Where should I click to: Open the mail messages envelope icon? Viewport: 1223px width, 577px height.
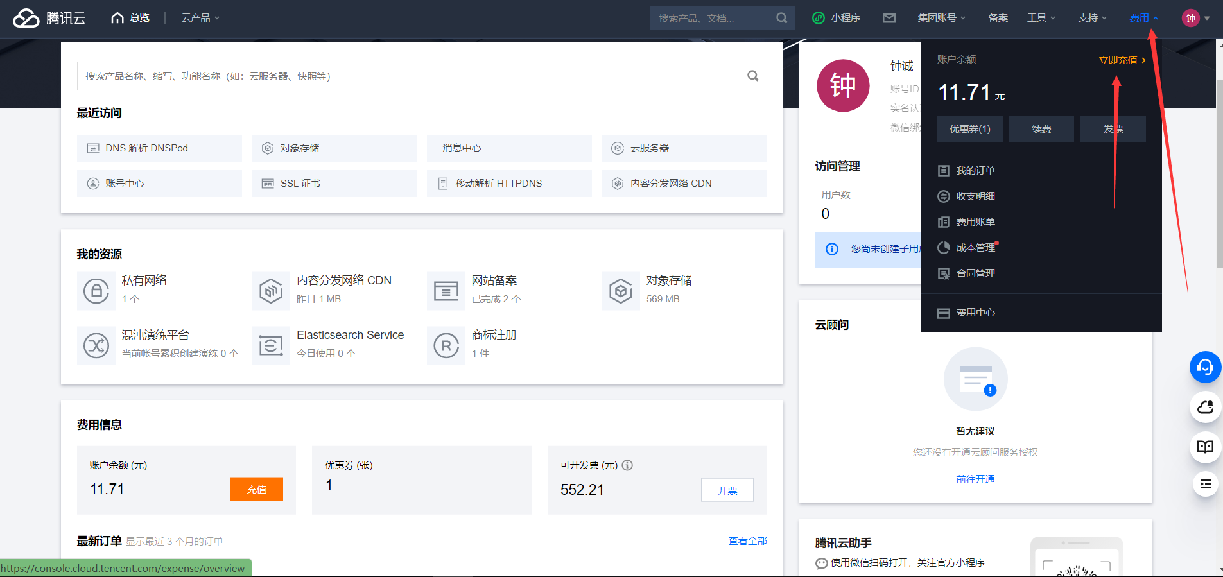(889, 18)
